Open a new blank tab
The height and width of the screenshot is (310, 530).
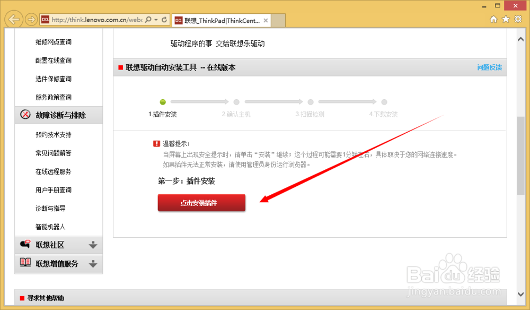[x=278, y=21]
